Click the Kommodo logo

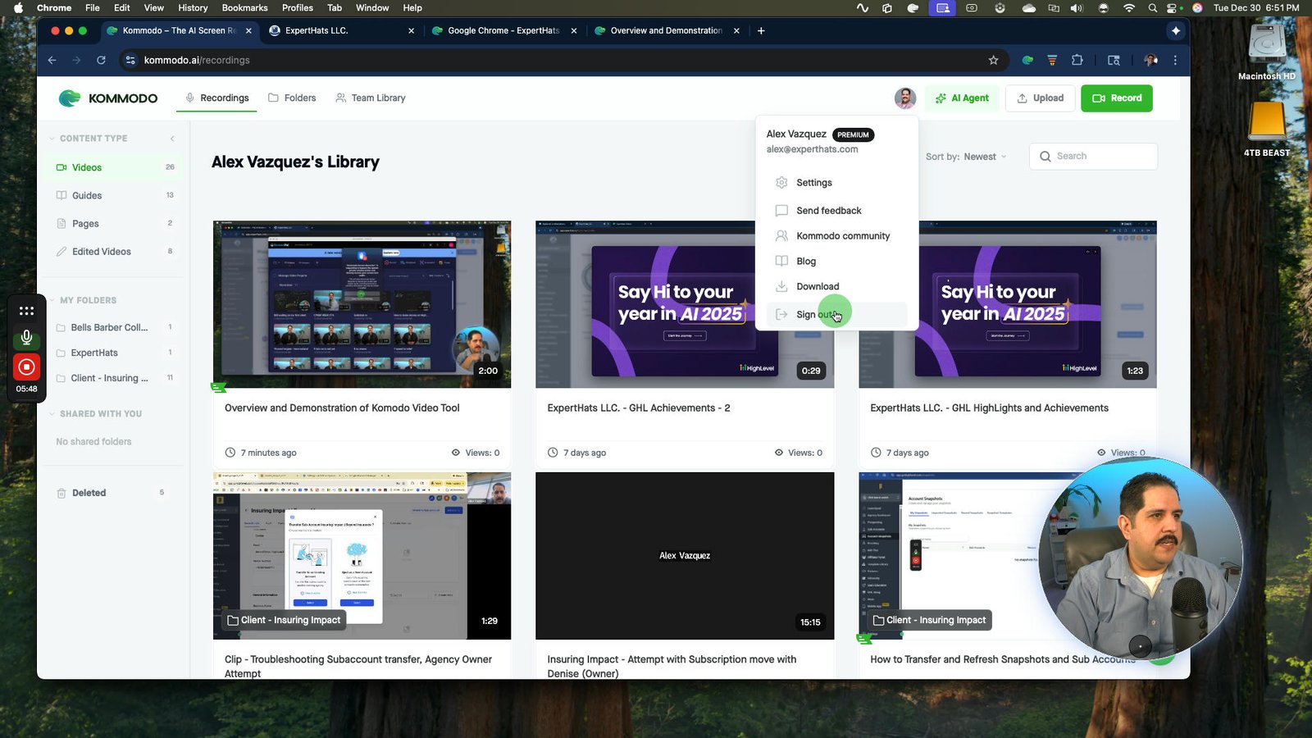pyautogui.click(x=107, y=98)
